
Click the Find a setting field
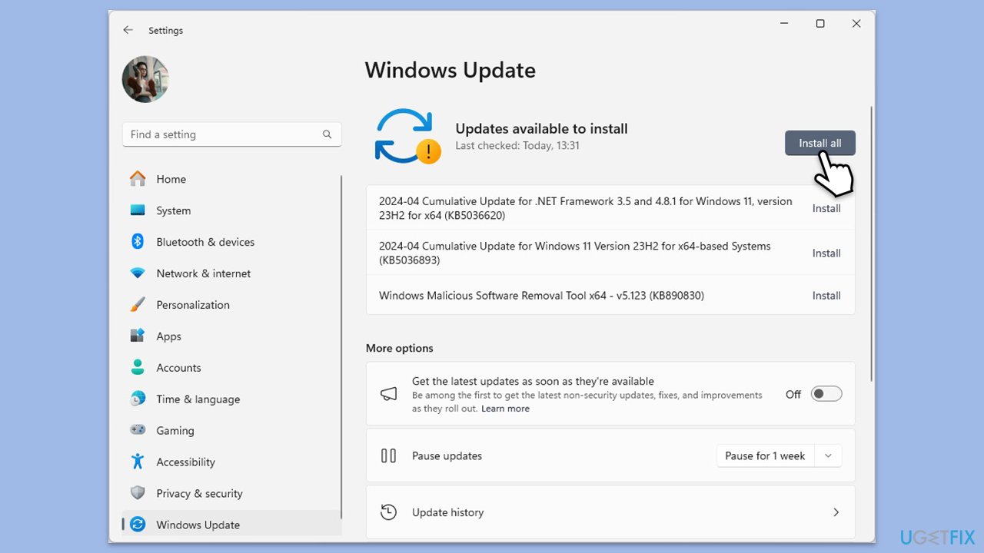pos(223,134)
